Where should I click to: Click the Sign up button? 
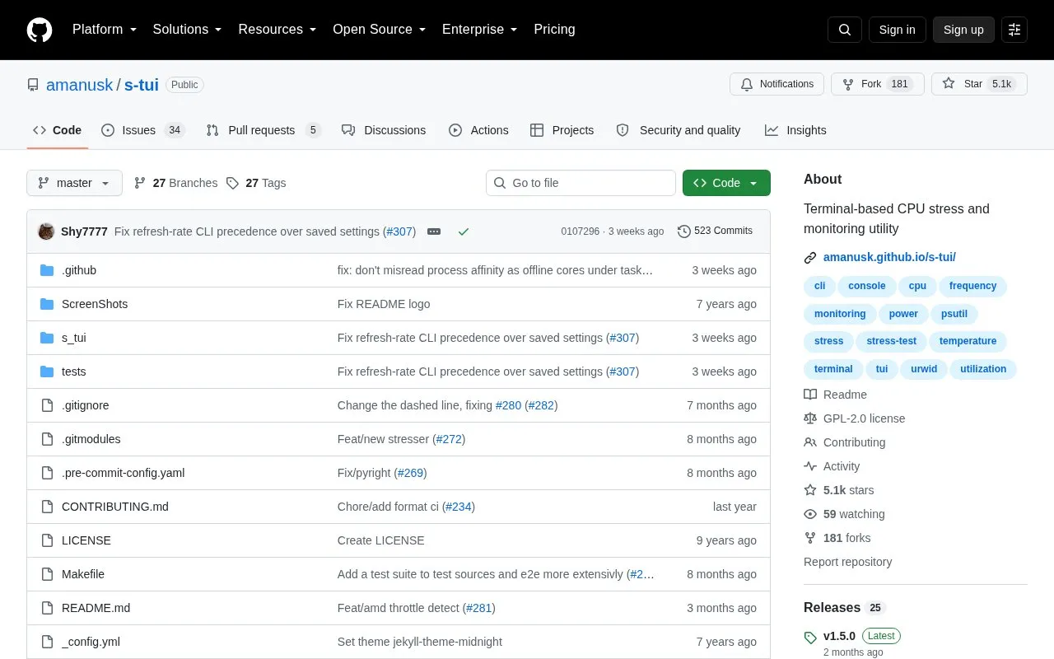pyautogui.click(x=963, y=30)
